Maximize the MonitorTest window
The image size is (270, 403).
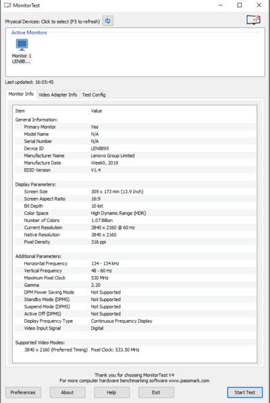[x=240, y=5]
